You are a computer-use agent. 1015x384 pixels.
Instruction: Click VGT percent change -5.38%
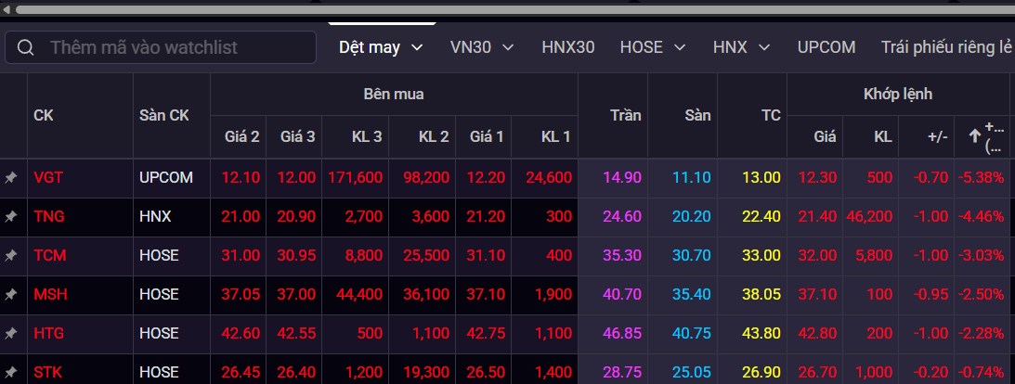[980, 177]
